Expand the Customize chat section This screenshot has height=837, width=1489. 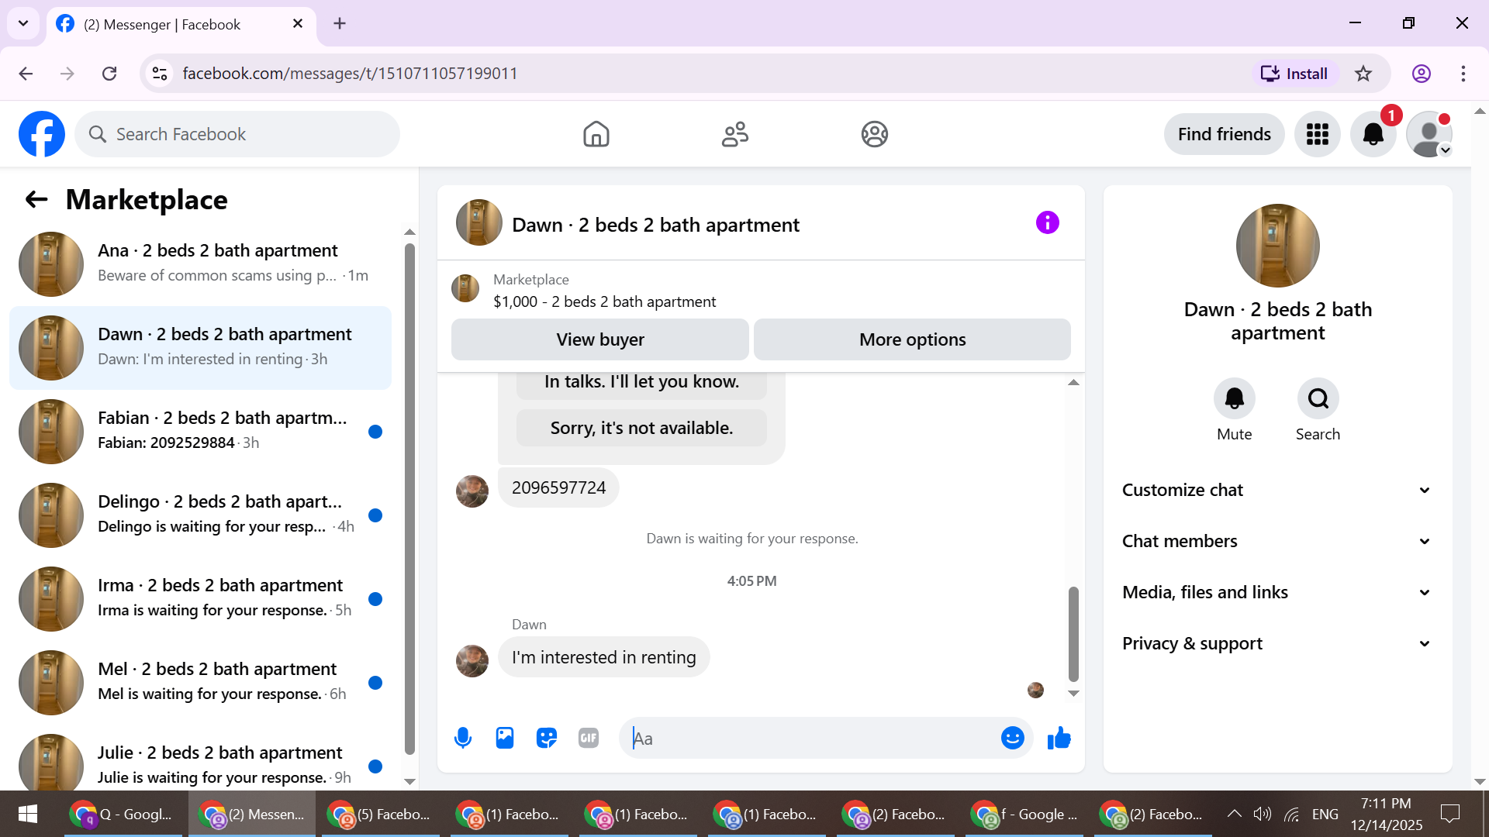pyautogui.click(x=1276, y=490)
